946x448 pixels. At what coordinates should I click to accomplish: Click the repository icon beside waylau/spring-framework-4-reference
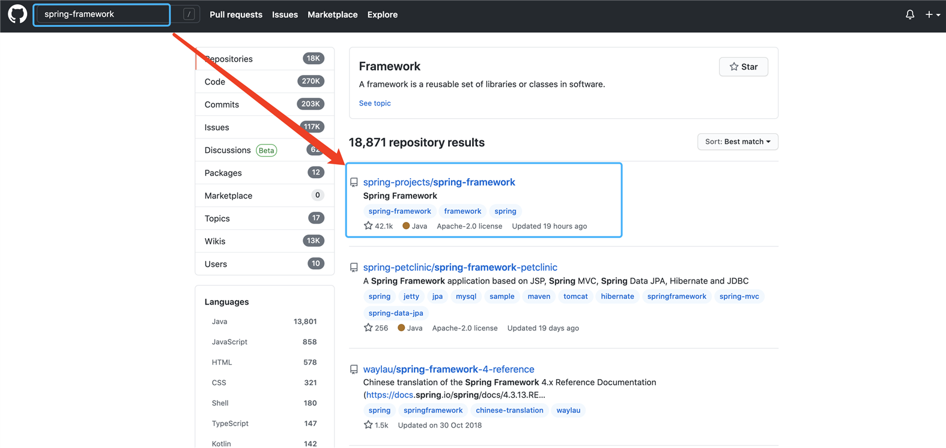(x=354, y=369)
